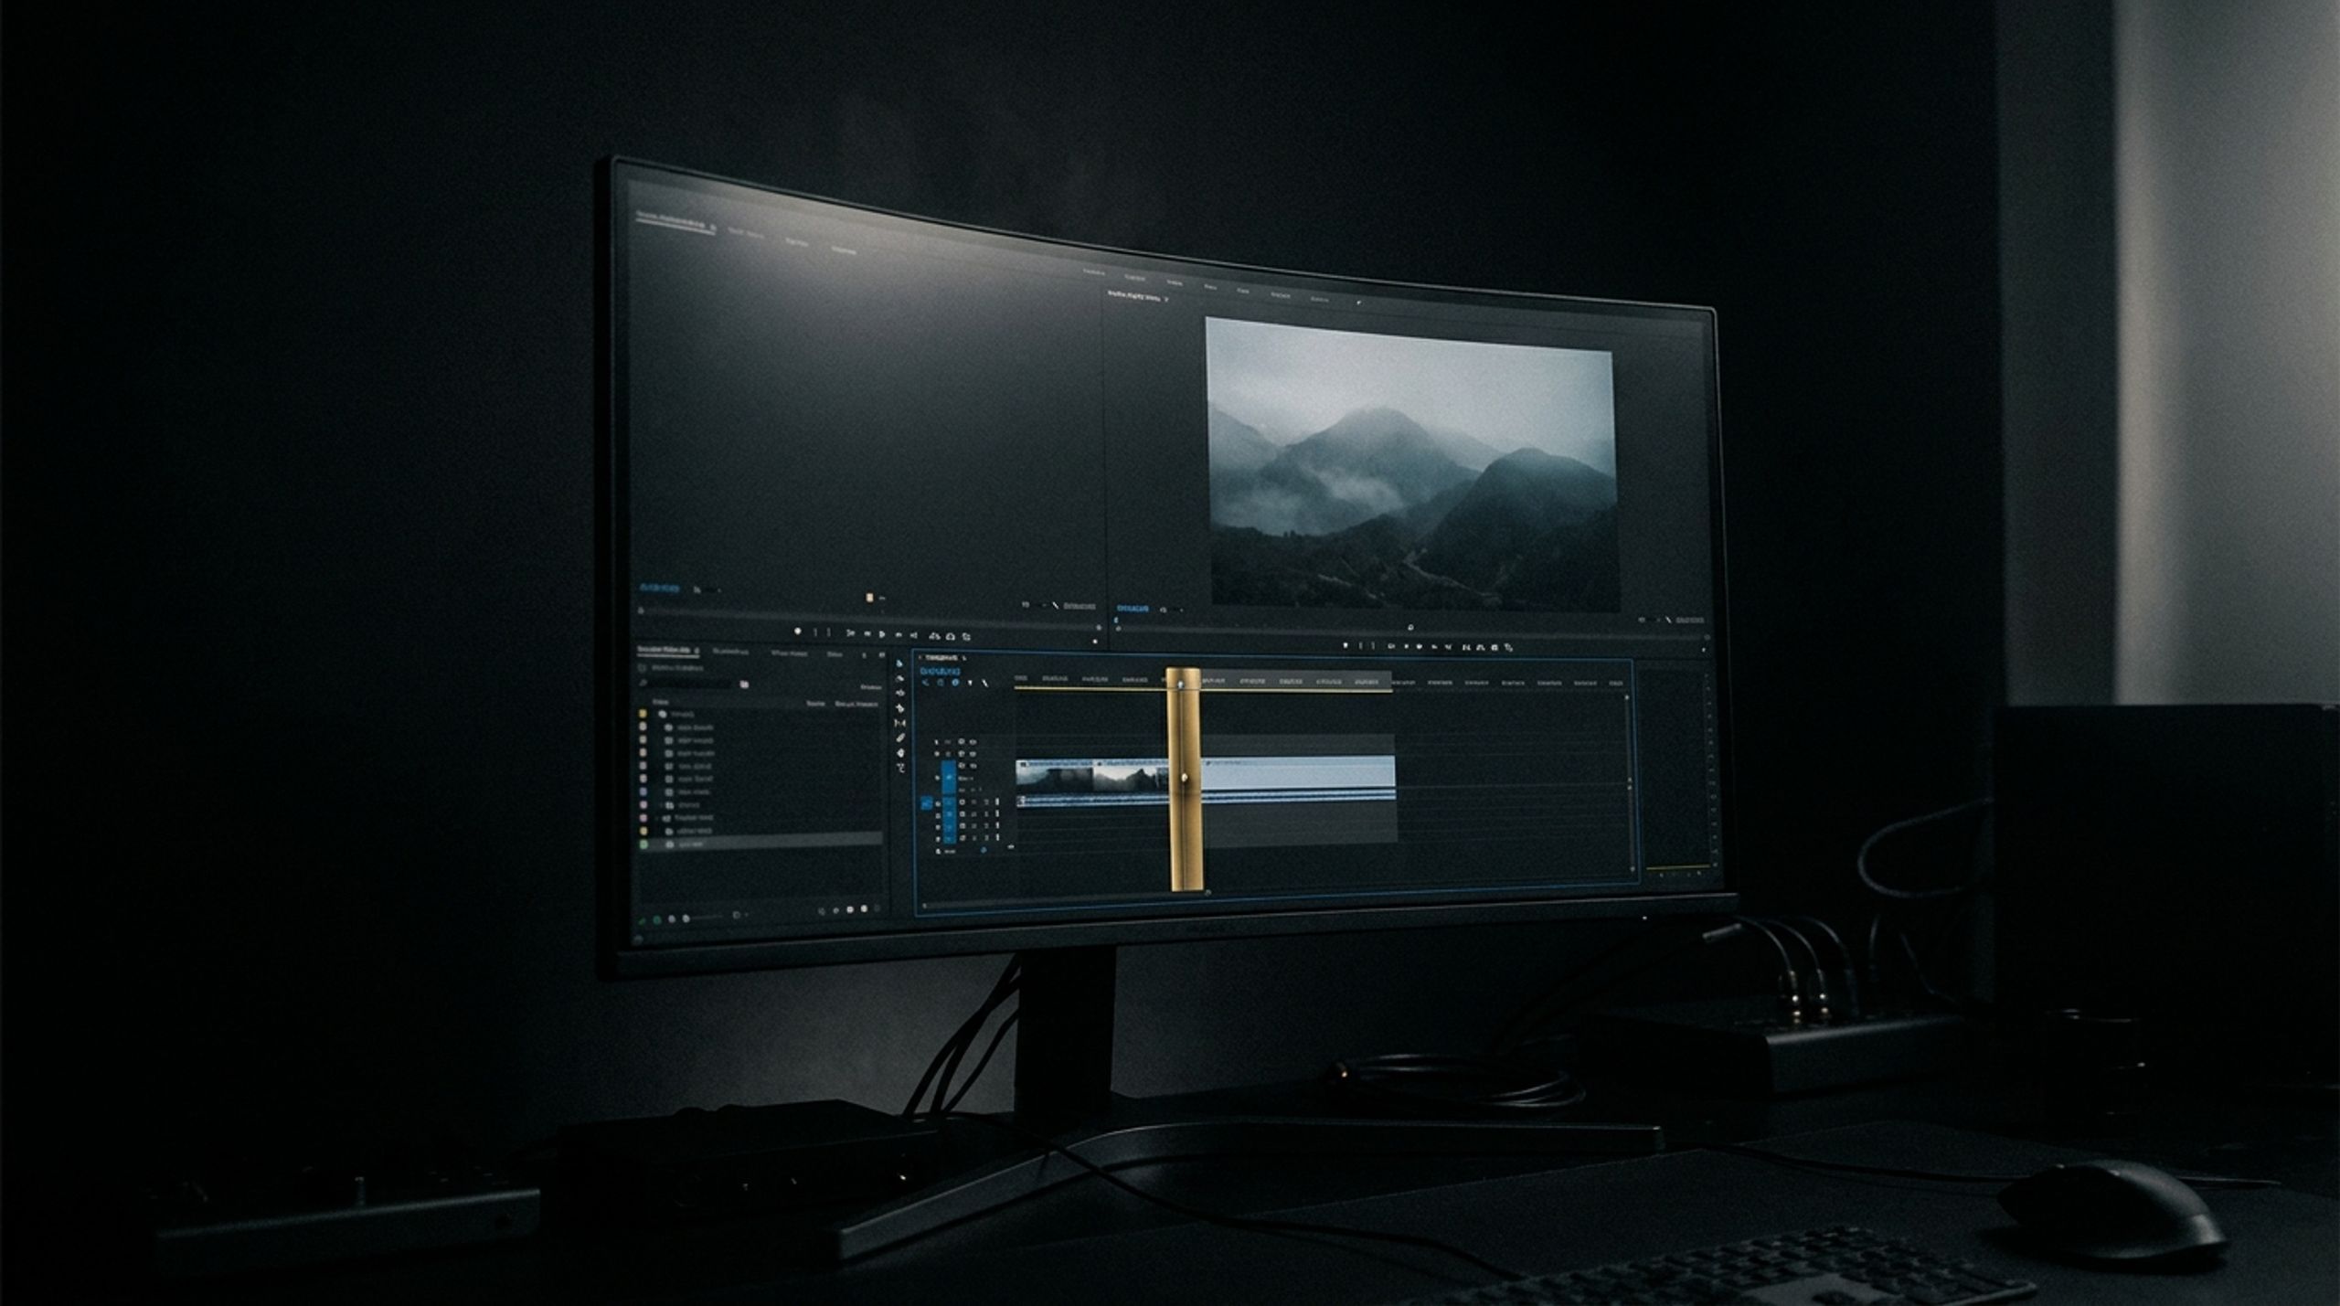This screenshot has width=2340, height=1306.
Task: Select the second mountain clip in timeline
Action: [x=1132, y=775]
